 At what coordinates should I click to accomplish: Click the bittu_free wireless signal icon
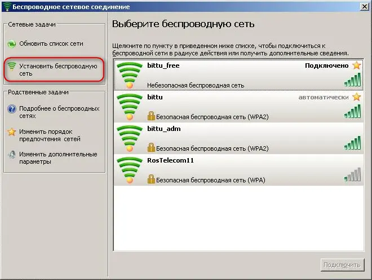[x=130, y=75]
